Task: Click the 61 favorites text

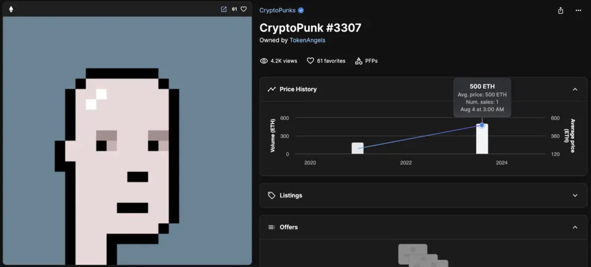Action: coord(331,61)
